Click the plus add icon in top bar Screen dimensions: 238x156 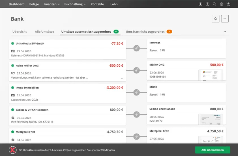pyautogui.click(x=201, y=4)
